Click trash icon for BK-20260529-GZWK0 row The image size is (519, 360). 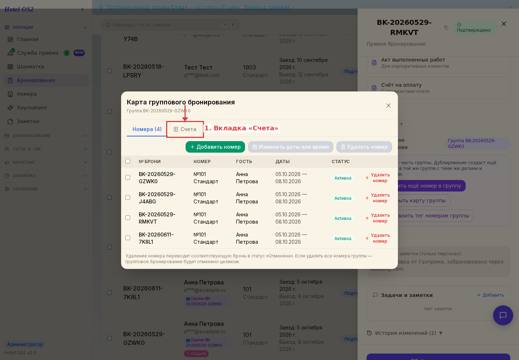tap(367, 178)
